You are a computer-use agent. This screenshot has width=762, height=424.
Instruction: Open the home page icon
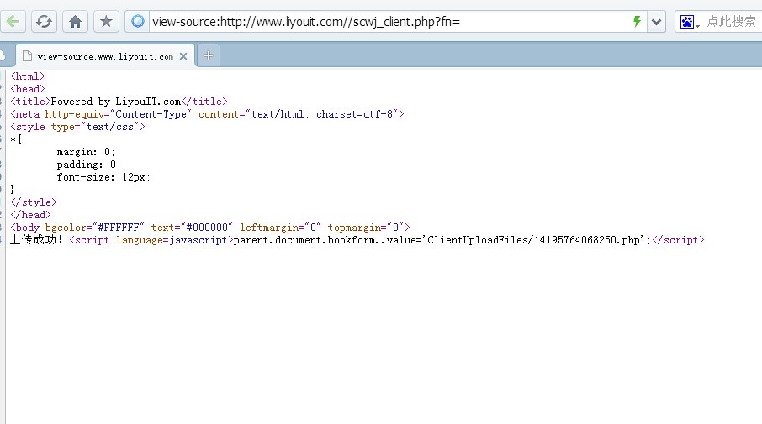(x=75, y=21)
